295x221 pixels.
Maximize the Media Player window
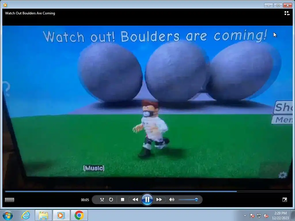[x=278, y=5]
